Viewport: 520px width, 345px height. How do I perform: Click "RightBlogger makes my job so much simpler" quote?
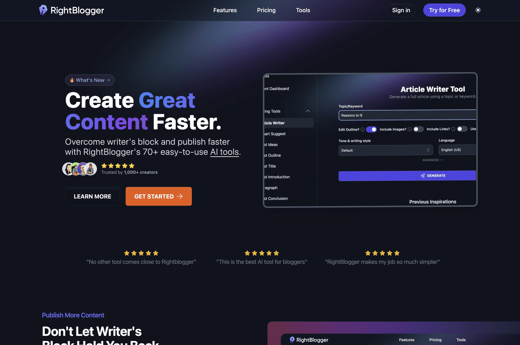[x=382, y=262]
